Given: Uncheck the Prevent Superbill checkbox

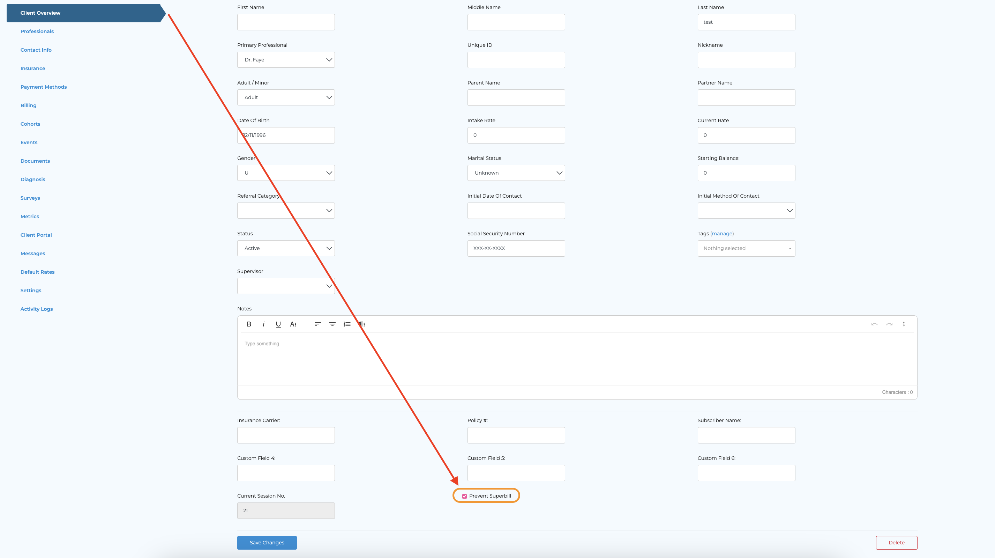Looking at the screenshot, I should tap(464, 496).
